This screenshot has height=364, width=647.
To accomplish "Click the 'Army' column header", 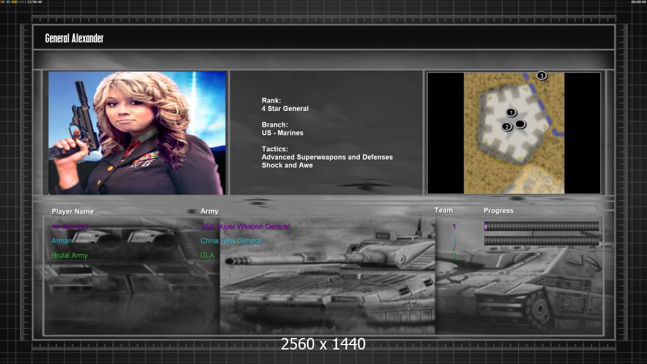I will click(209, 211).
